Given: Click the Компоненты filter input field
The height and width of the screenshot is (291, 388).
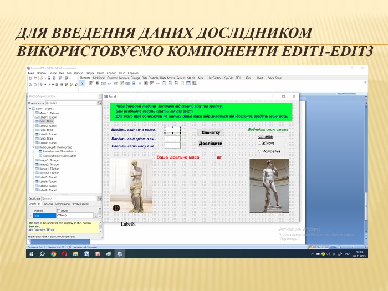Looking at the screenshot, I should point(70,103).
